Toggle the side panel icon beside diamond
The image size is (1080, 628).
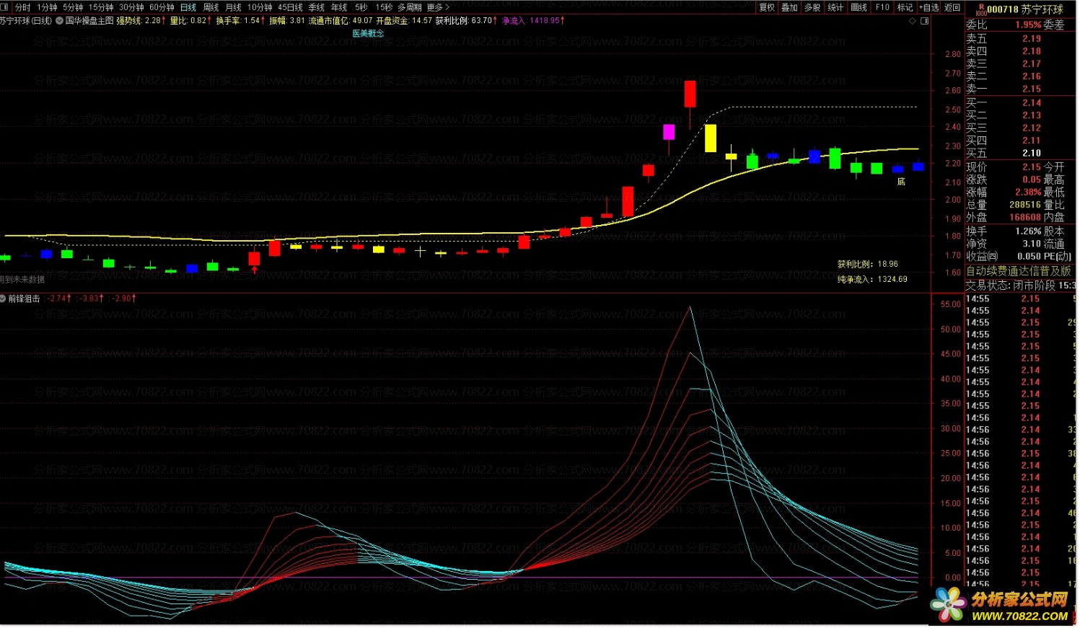(925, 21)
